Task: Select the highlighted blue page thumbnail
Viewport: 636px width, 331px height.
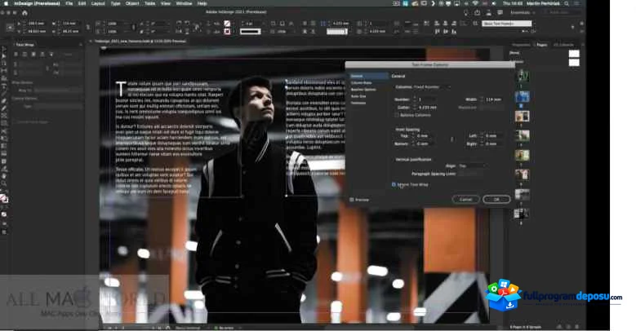Action: point(522,96)
